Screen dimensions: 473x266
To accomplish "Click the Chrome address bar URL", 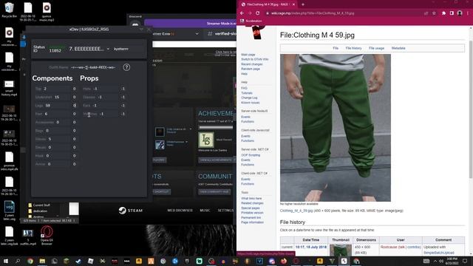I will click(313, 13).
